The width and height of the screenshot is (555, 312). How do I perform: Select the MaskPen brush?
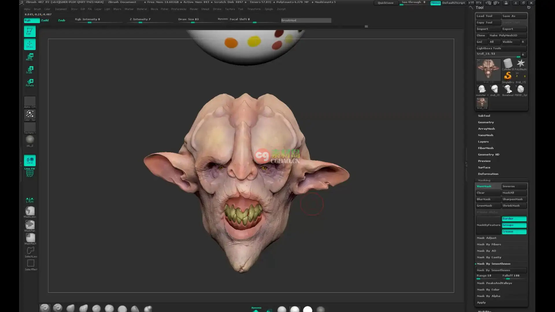tap(30, 226)
